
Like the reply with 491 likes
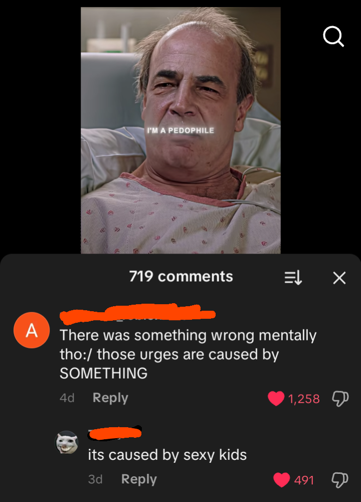point(282,480)
